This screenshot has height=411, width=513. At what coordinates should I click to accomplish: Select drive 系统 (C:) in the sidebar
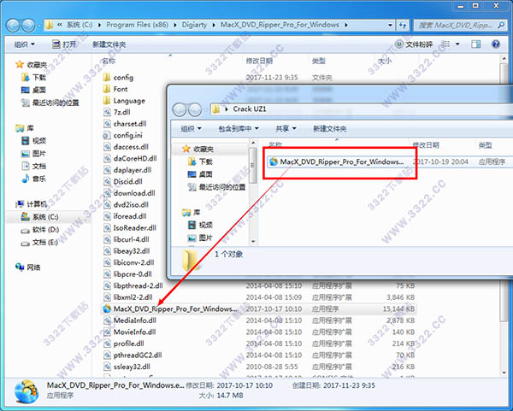[39, 217]
